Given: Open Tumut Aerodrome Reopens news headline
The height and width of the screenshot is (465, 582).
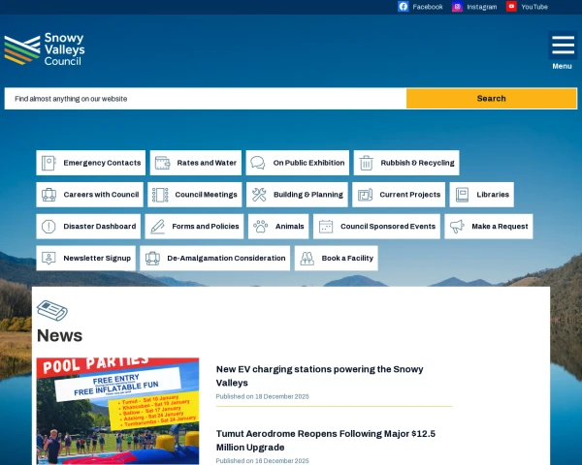Looking at the screenshot, I should [x=325, y=441].
